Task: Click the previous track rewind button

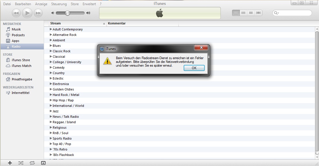Action: [x=16, y=13]
